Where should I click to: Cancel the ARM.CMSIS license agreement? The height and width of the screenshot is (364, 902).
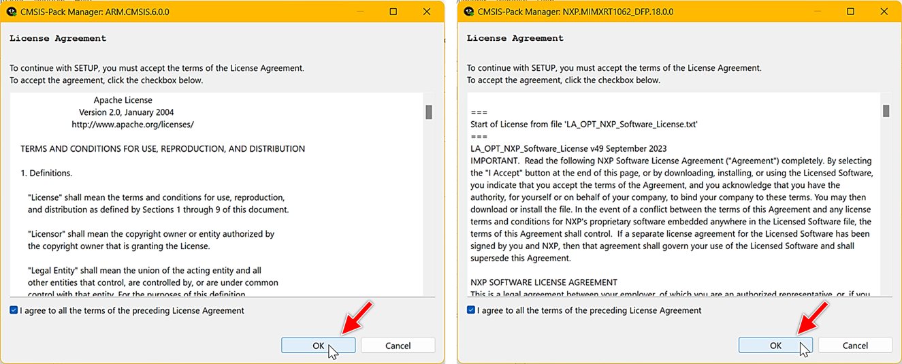398,346
